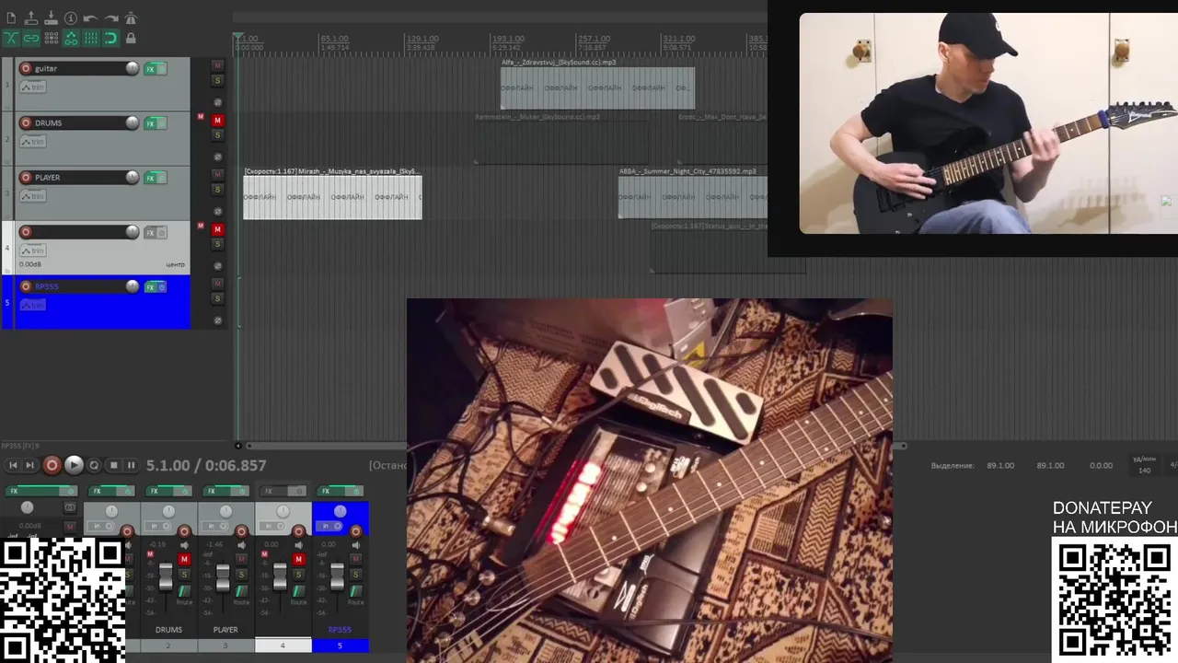The width and height of the screenshot is (1178, 663).
Task: Toggle ripple editing icon
Action: (51, 38)
